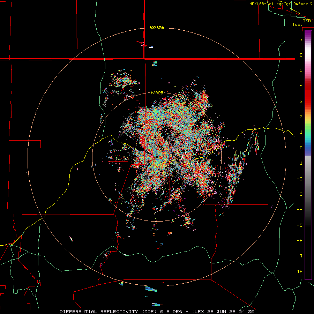Image resolution: width=314 pixels, height=314 pixels.
Task: Click the 7 value on the scale
Action: 301,39
